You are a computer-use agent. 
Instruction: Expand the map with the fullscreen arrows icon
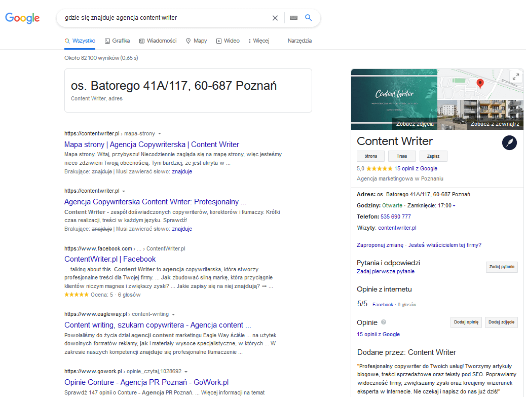click(x=515, y=77)
